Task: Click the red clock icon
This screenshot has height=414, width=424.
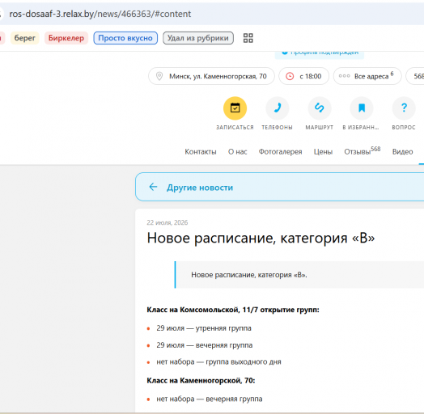Action: (x=290, y=76)
